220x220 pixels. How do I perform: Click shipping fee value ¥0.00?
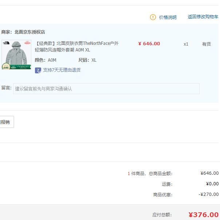point(212,184)
